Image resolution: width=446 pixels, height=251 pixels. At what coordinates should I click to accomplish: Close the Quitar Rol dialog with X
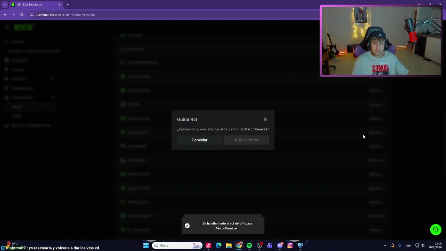[x=265, y=120]
